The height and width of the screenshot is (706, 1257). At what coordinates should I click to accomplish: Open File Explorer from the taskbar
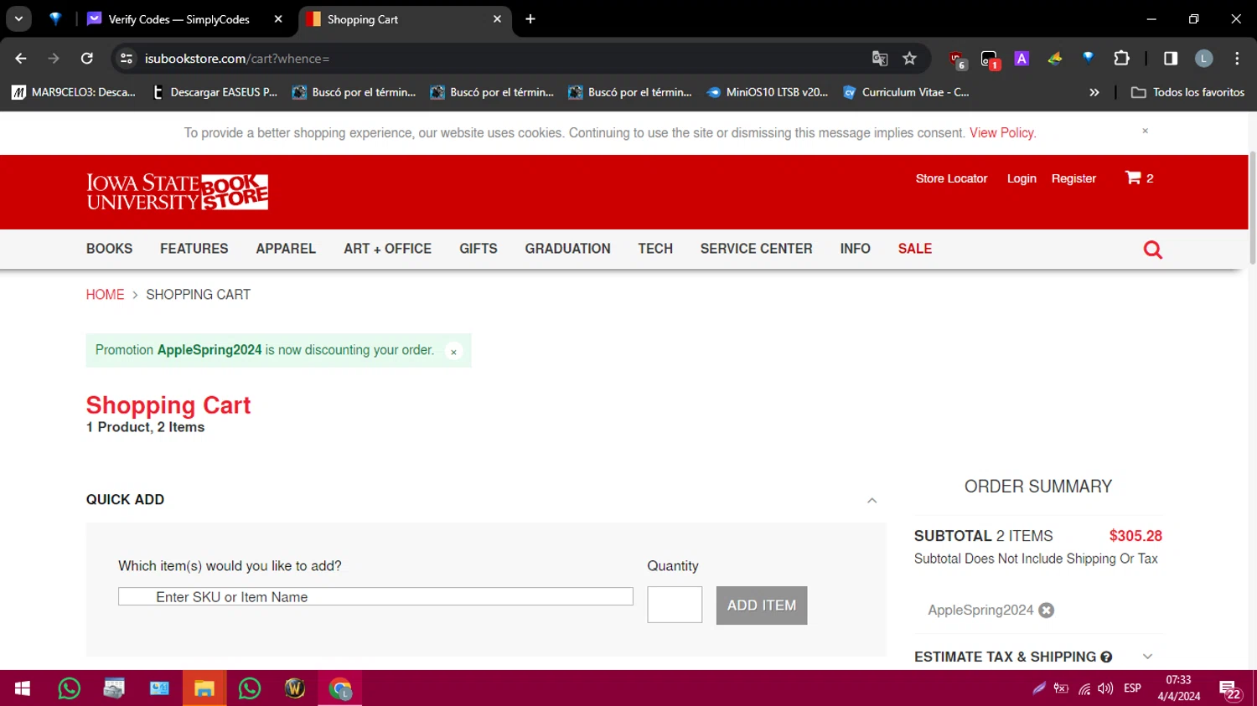pos(204,688)
